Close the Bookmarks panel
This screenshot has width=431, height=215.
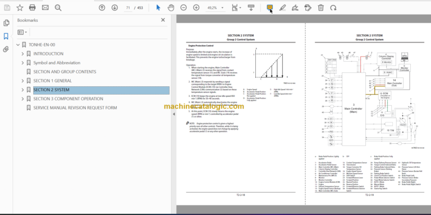coord(163,20)
